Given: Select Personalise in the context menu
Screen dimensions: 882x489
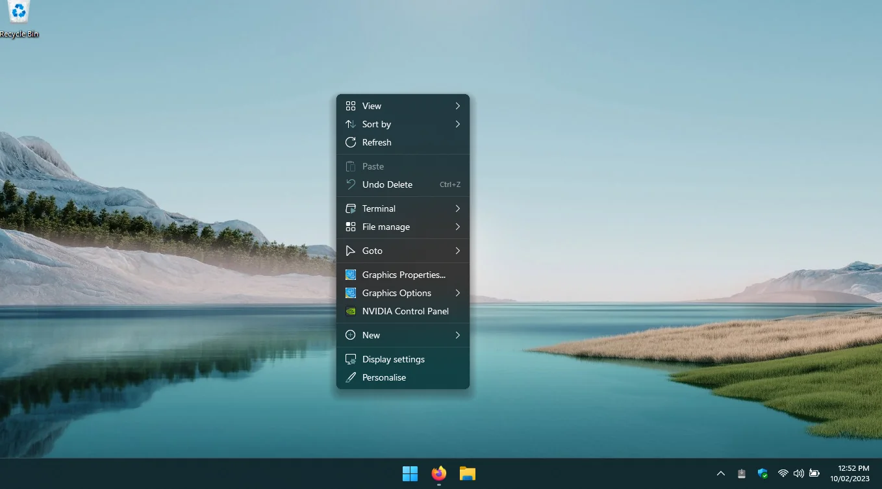Looking at the screenshot, I should 403,377.
